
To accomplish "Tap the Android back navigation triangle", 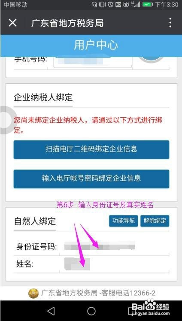I will point(51,311).
